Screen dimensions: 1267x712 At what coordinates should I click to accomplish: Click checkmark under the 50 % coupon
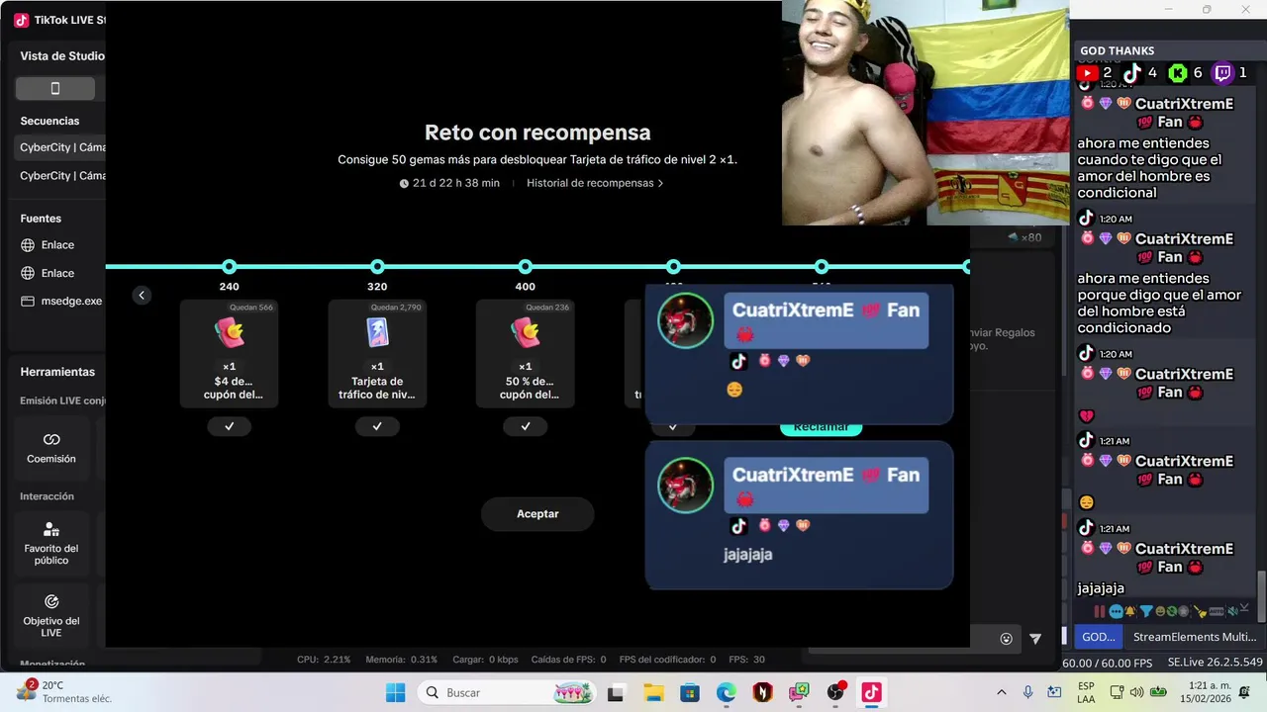525,426
